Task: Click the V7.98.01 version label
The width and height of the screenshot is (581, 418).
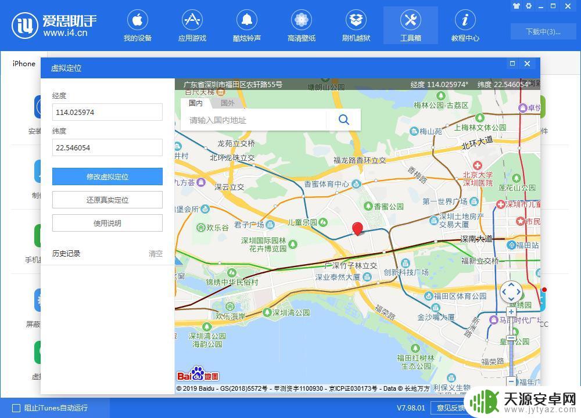Action: [x=411, y=408]
